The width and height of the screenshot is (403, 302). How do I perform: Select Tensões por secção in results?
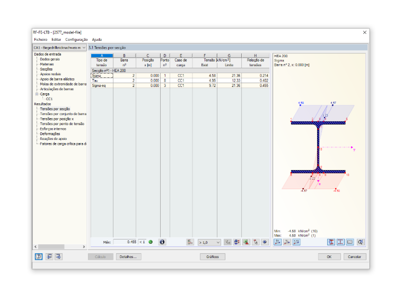click(x=55, y=109)
